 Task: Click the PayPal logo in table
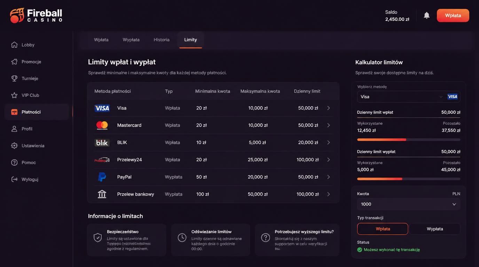pos(102,177)
